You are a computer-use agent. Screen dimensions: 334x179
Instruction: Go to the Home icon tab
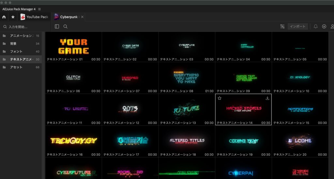4,17
